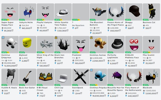This screenshot has width=161, height=100.
Task: Open the external link icon beside 15,000,000
Action: (x=16, y=65)
